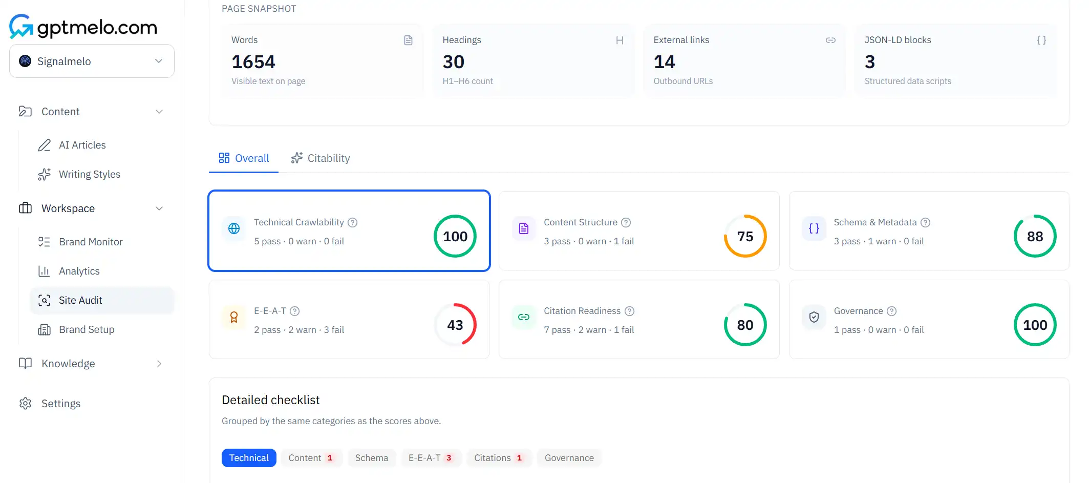Viewport: 1089px width, 483px height.
Task: Select Site Audit in sidebar
Action: click(102, 300)
